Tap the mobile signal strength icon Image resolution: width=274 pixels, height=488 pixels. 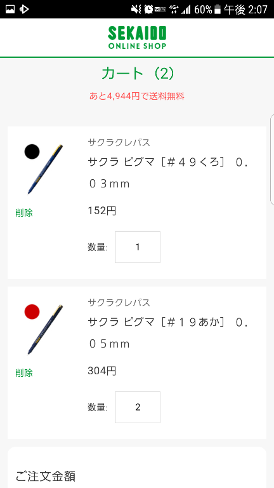(186, 10)
